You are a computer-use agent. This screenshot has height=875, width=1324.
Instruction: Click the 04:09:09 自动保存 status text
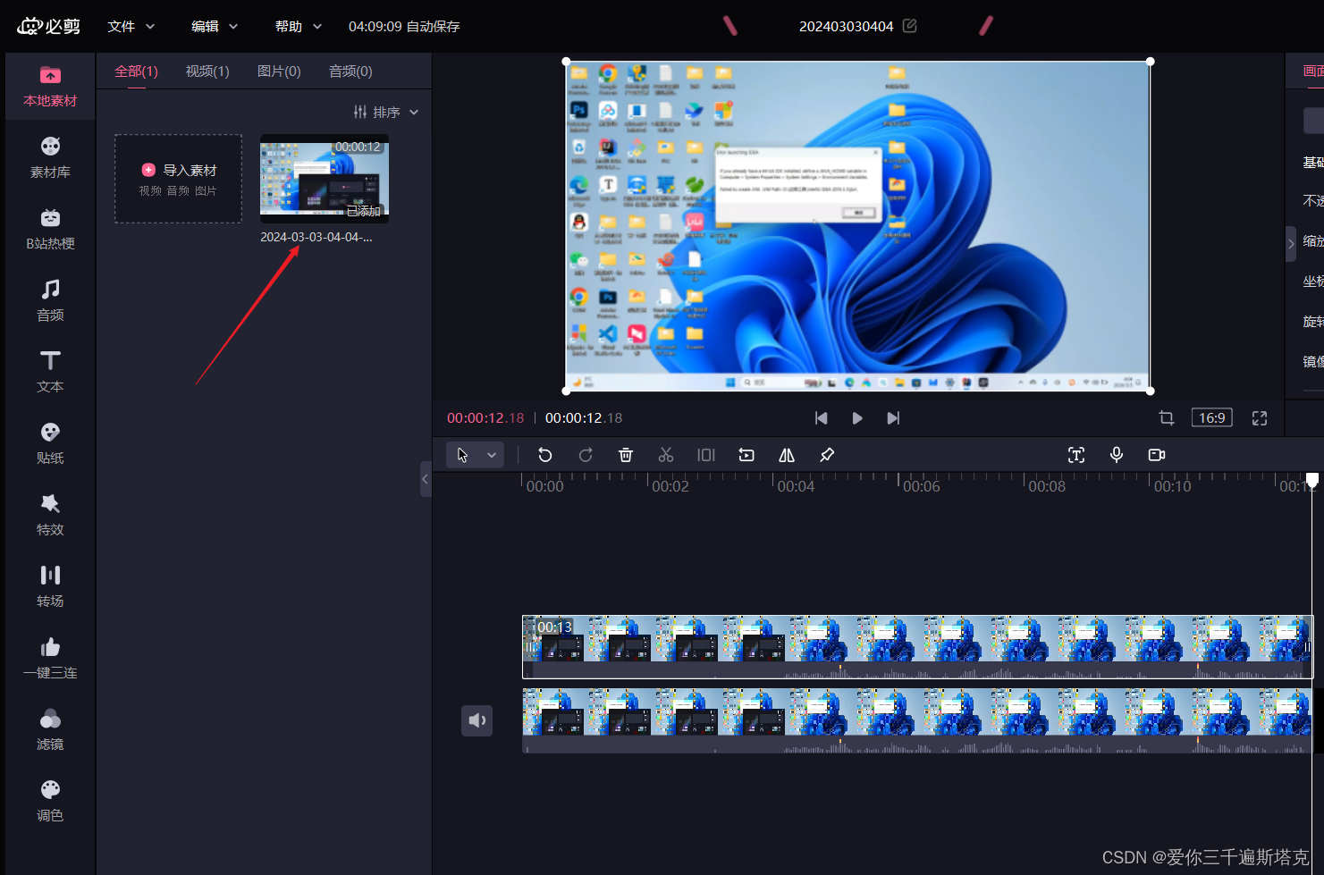[404, 27]
